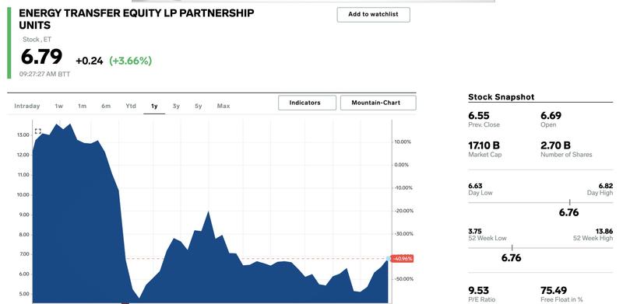Click the -40.96% current price marker
623x304 pixels.
click(x=402, y=259)
